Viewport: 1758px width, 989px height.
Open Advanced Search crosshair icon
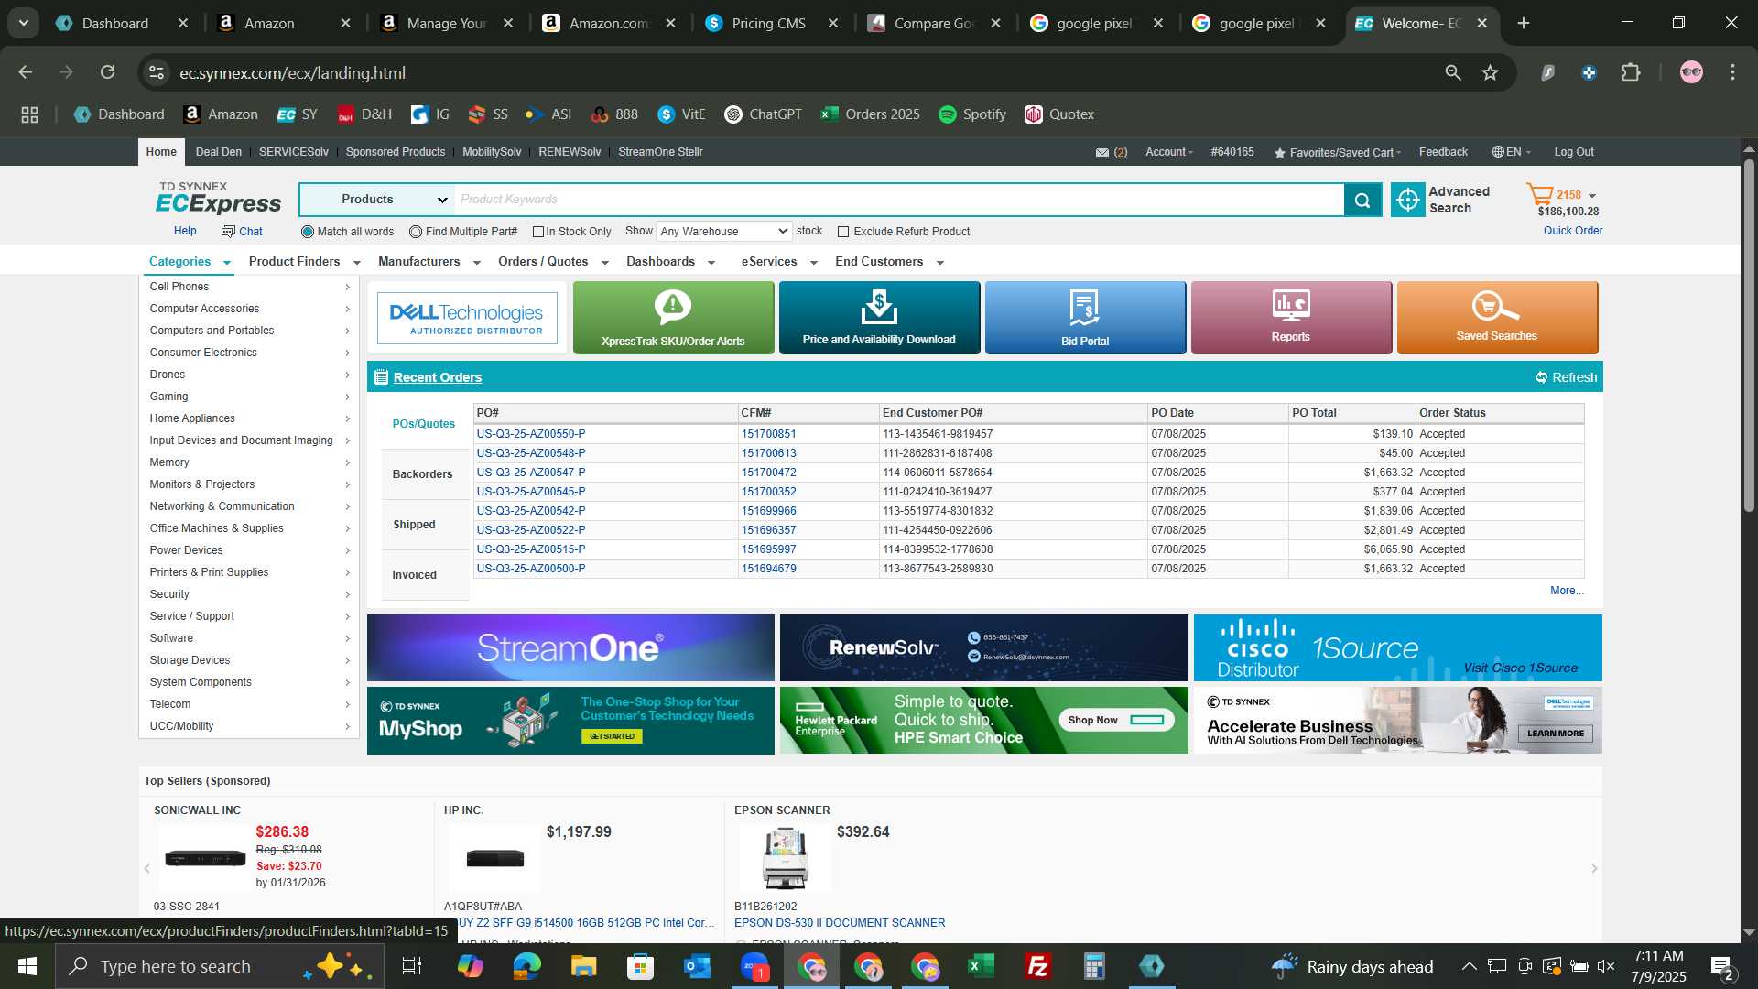(1407, 200)
